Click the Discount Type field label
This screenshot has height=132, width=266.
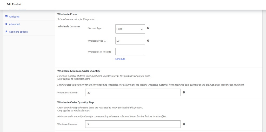pos(95,28)
